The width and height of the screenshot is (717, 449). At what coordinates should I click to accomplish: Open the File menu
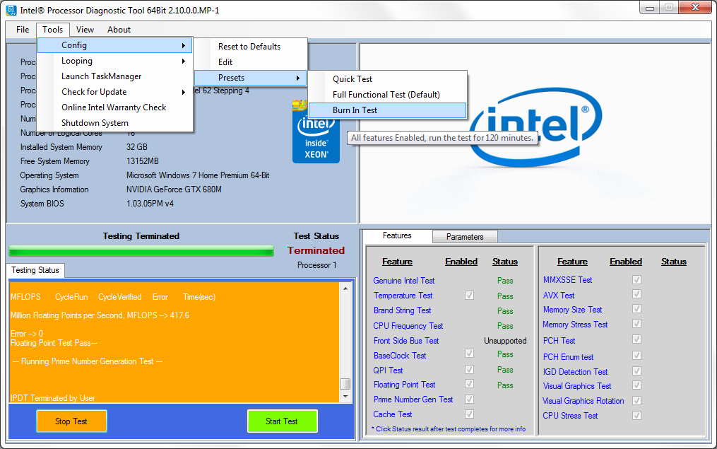23,29
